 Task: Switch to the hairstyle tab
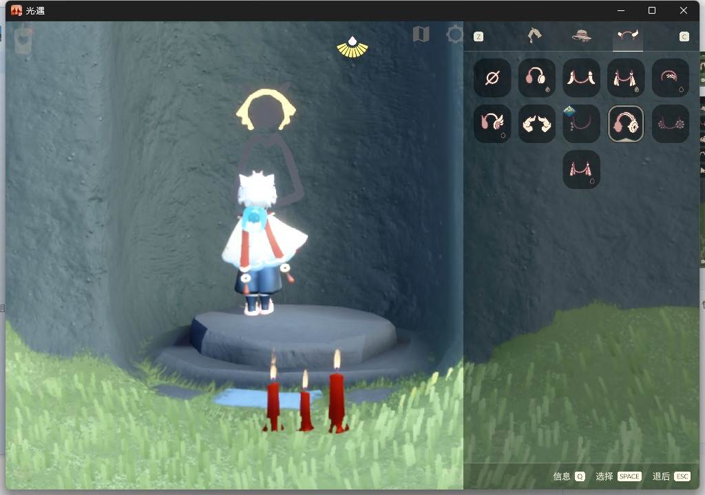[x=534, y=36]
